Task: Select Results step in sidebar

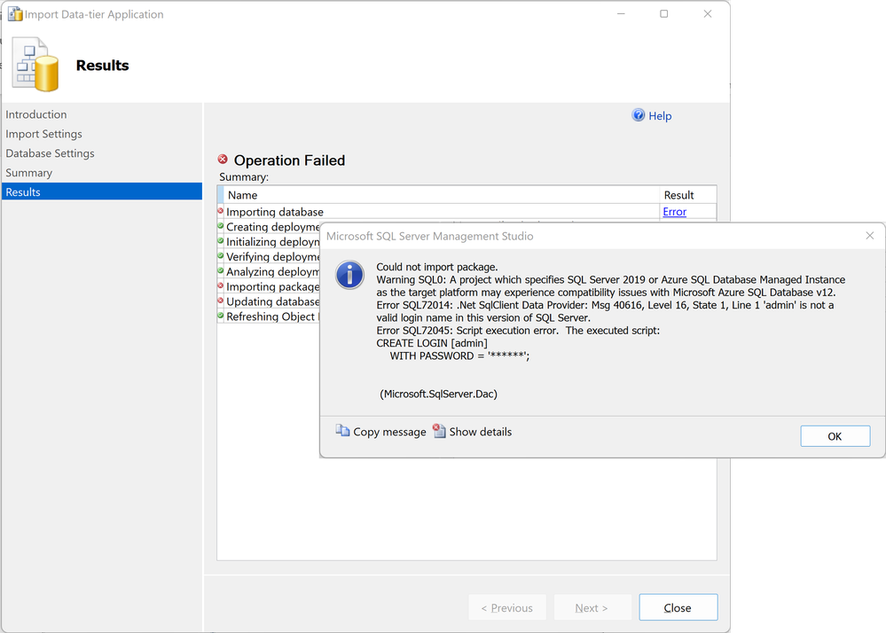Action: pos(102,191)
